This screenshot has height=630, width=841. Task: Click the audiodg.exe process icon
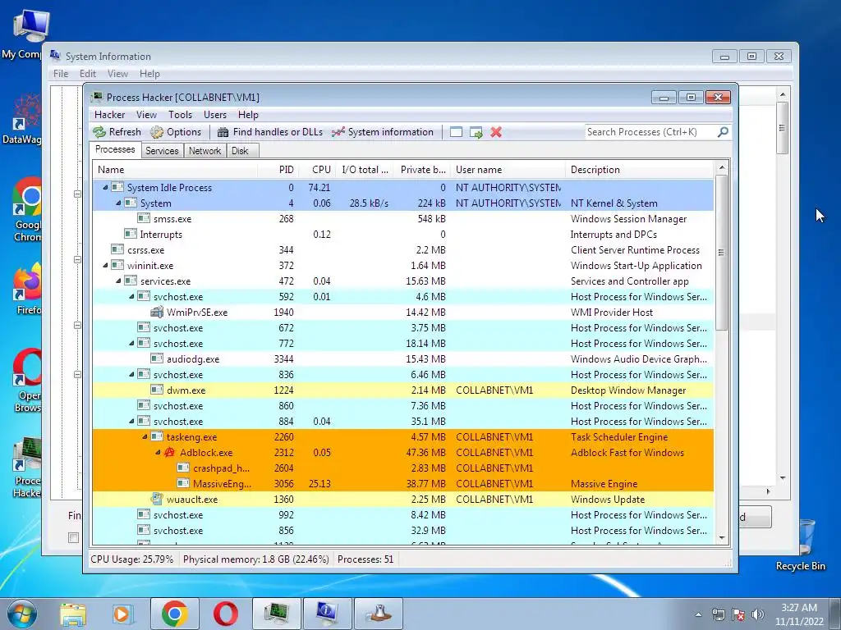[157, 359]
